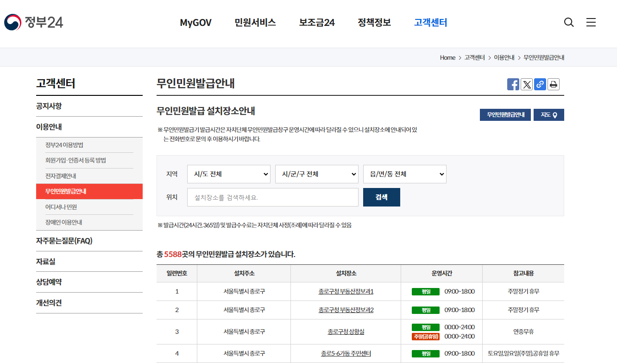
Task: Open the 읍/면/동 전체 dropdown
Action: point(404,174)
